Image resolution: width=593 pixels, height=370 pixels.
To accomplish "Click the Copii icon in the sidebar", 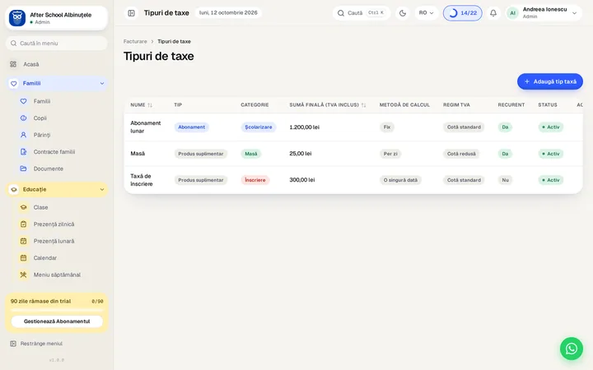I will 23,118.
